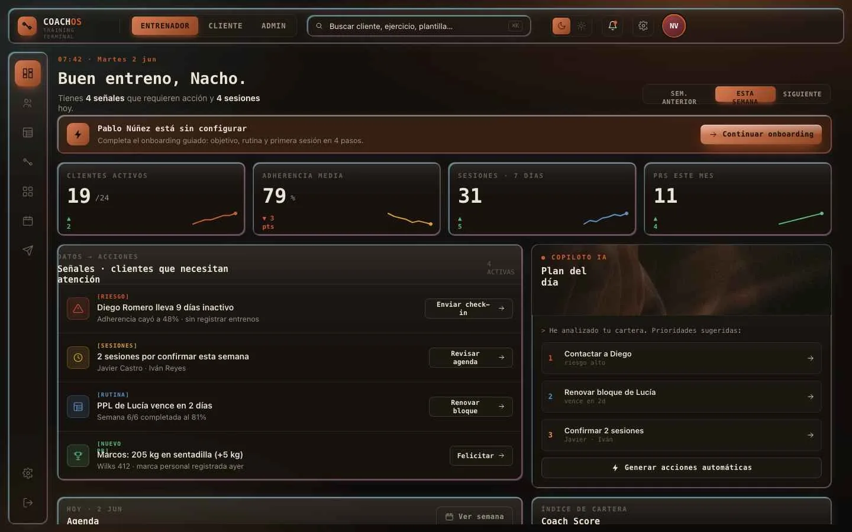
Task: Select ESTA SEMANA week tab
Action: [745, 95]
